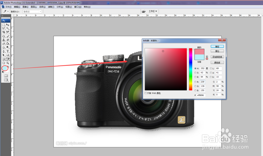Select the Clone Stamp tool
Screen dimensions: 263x156
point(4,40)
